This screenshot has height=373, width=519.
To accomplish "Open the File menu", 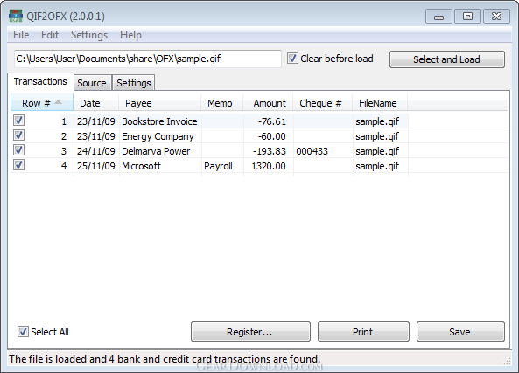I will (21, 35).
